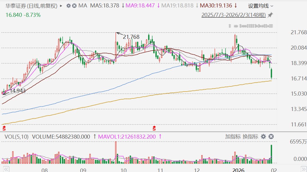Viewport: 307px width, 172px height.
Task: Pin the date range with pushpin icon
Action: pyautogui.click(x=270, y=15)
